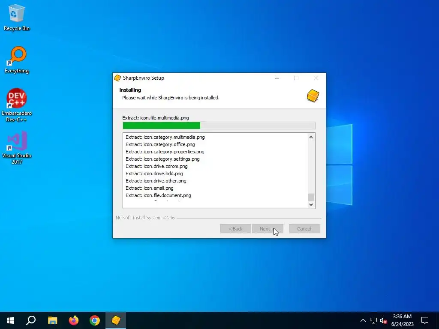This screenshot has height=329, width=439.
Task: Click the Cancel button in setup
Action: click(304, 229)
